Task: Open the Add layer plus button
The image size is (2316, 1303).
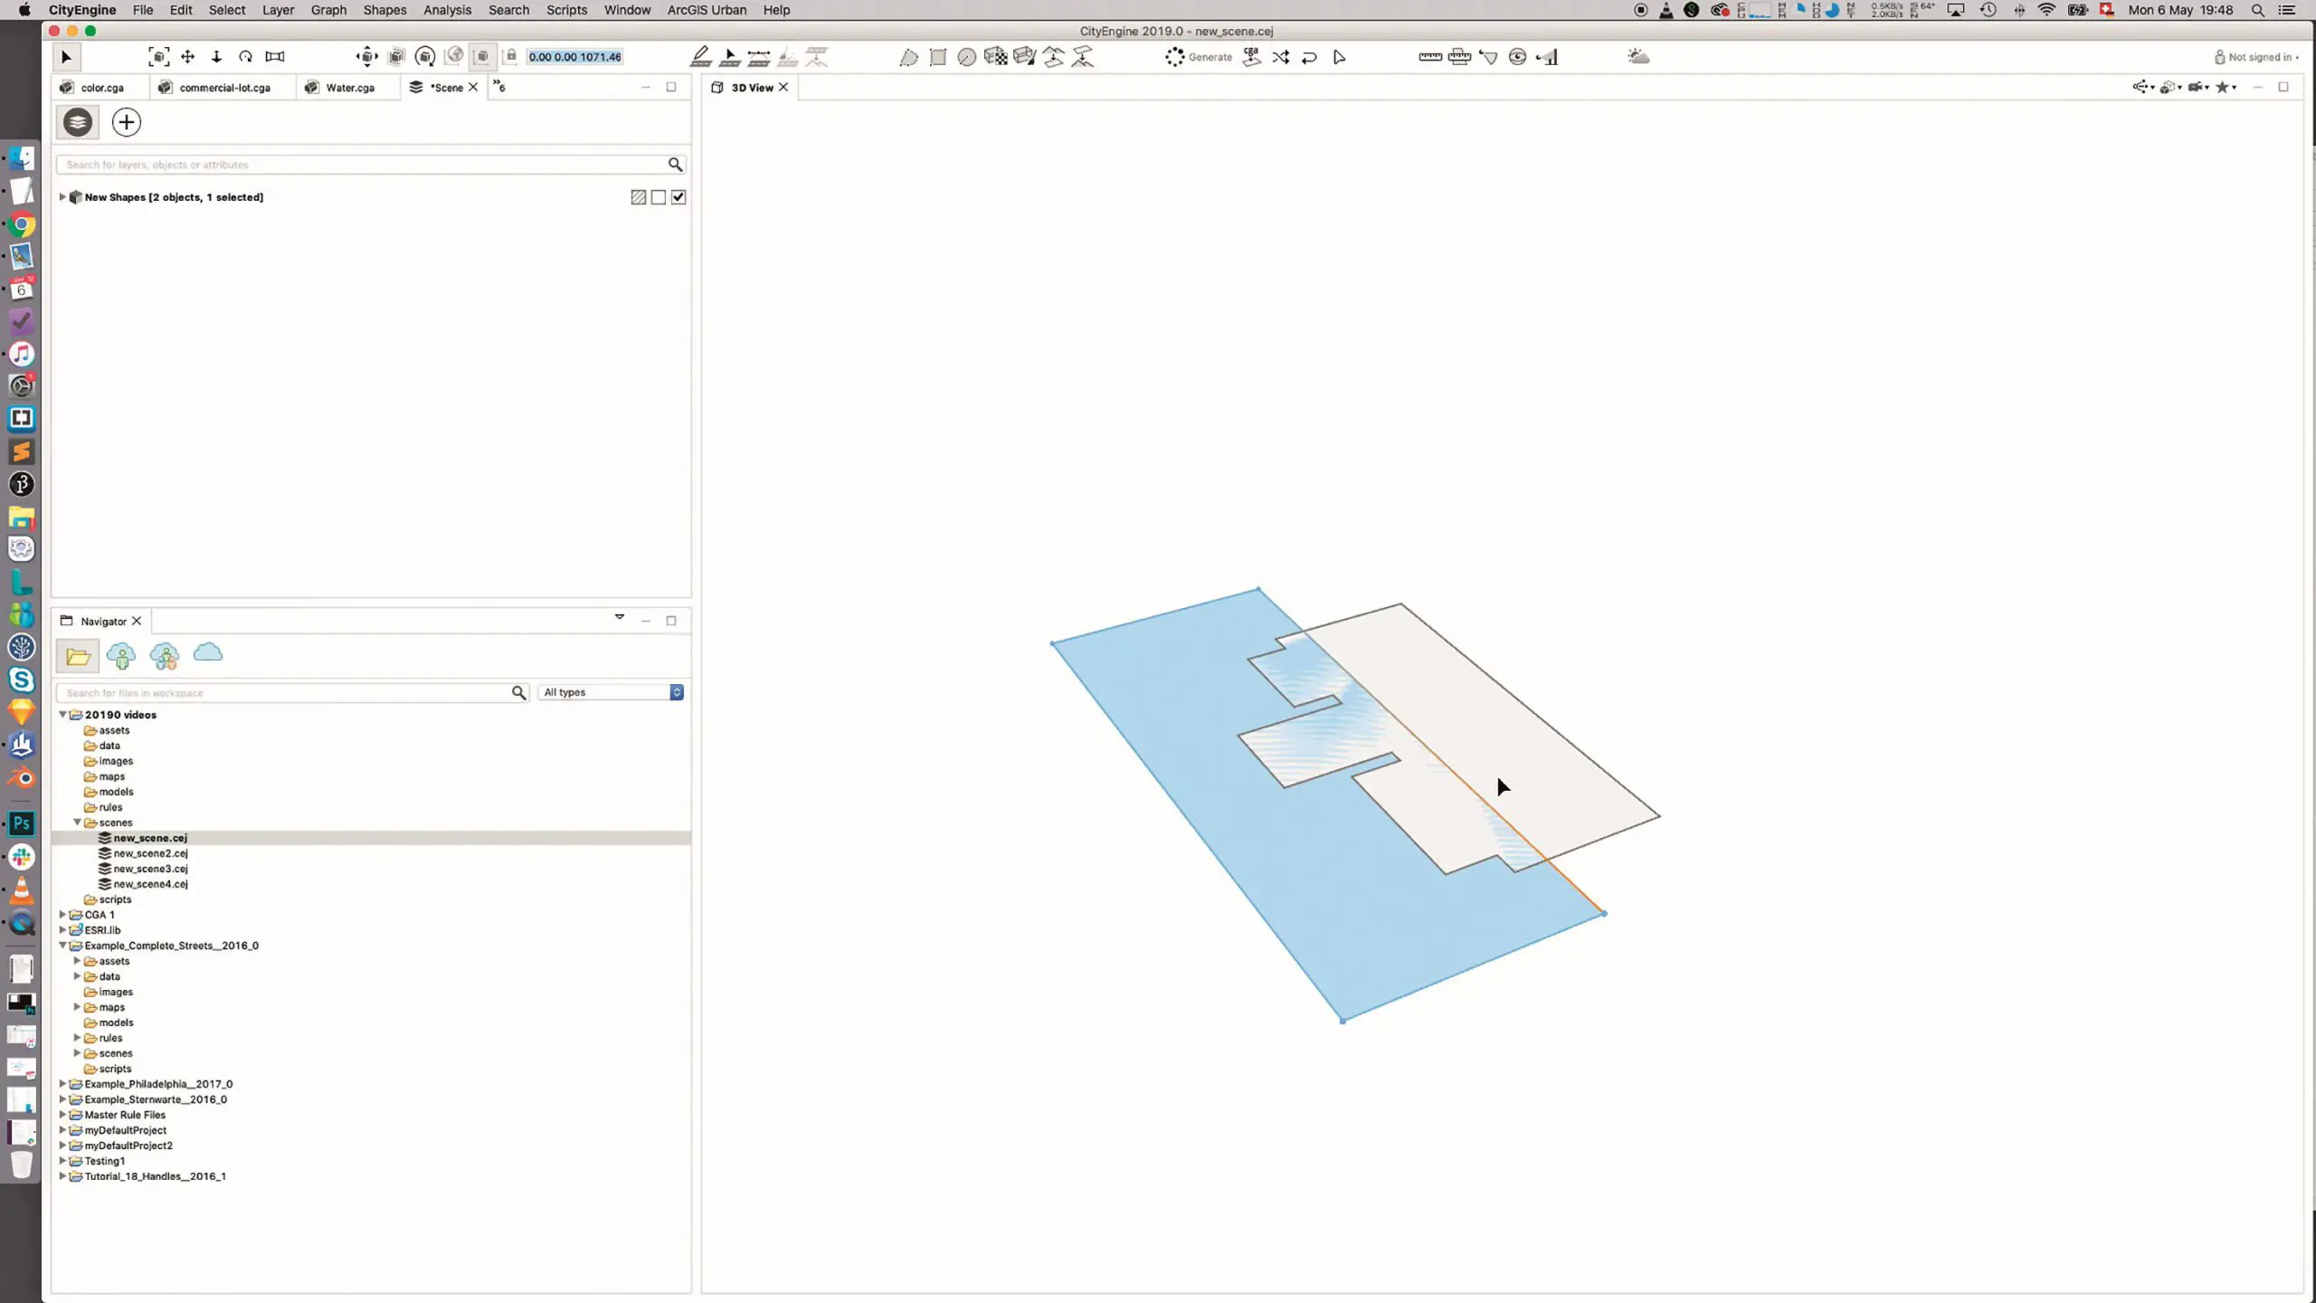Action: pos(126,122)
